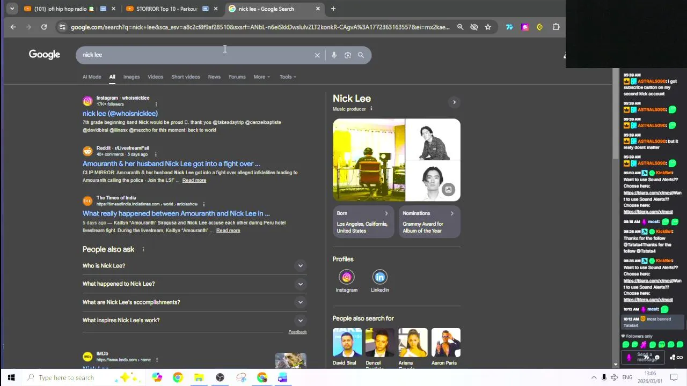Open more options for Instagram result

point(156,104)
